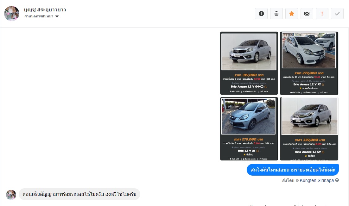
Task: Flag conversation with red exclamation icon
Action: coord(322,14)
